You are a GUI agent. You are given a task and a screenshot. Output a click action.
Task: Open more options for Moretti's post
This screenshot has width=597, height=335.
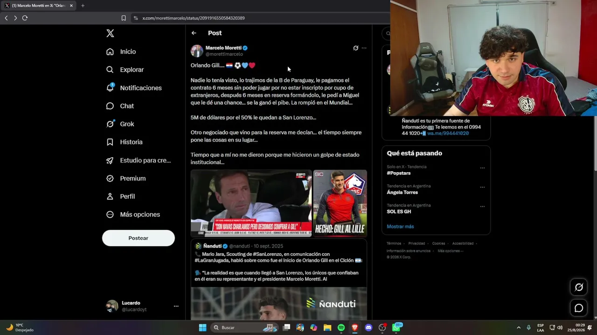[x=364, y=48]
